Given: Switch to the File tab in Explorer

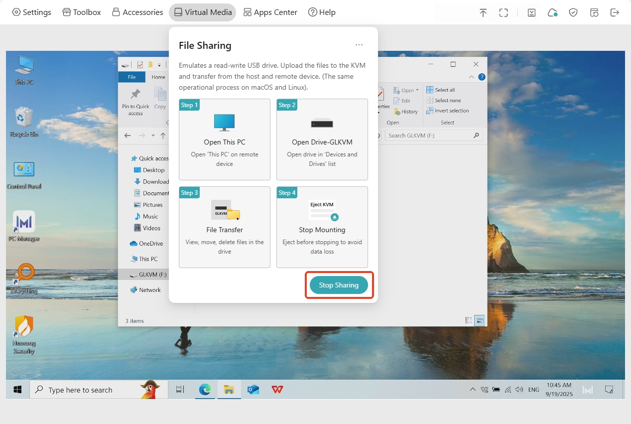Looking at the screenshot, I should 131,77.
